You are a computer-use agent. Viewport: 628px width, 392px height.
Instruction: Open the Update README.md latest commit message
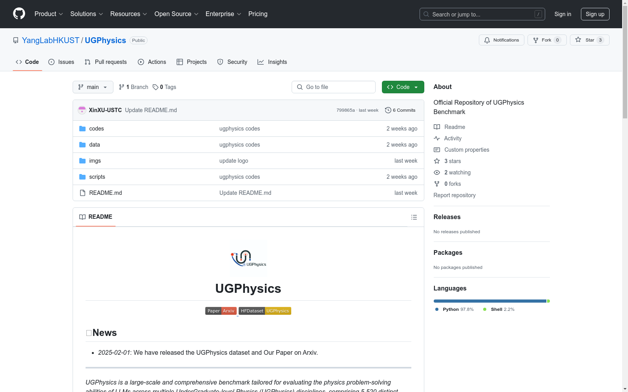point(151,110)
